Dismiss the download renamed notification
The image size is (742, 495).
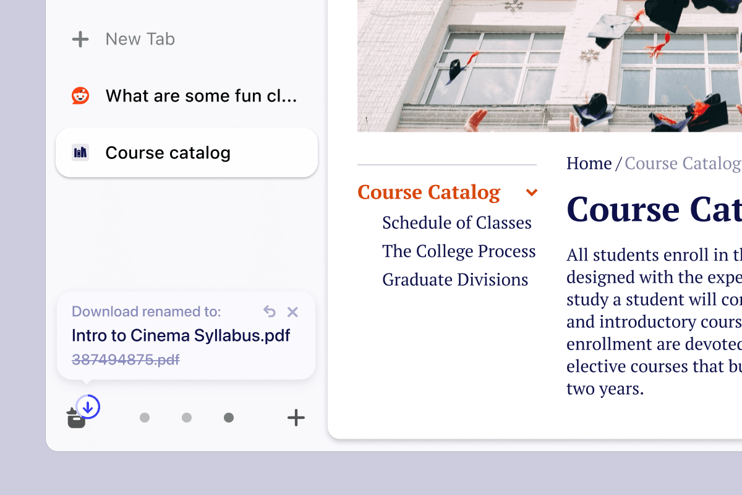point(293,312)
